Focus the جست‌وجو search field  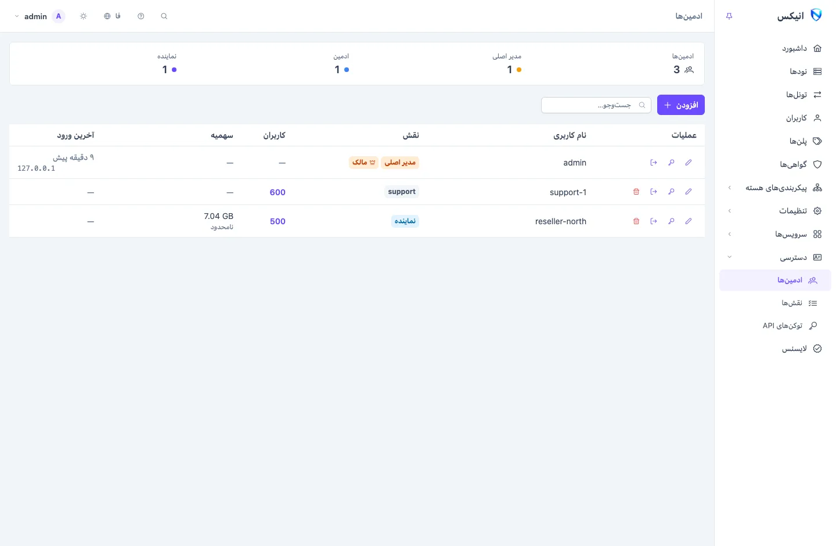point(596,105)
